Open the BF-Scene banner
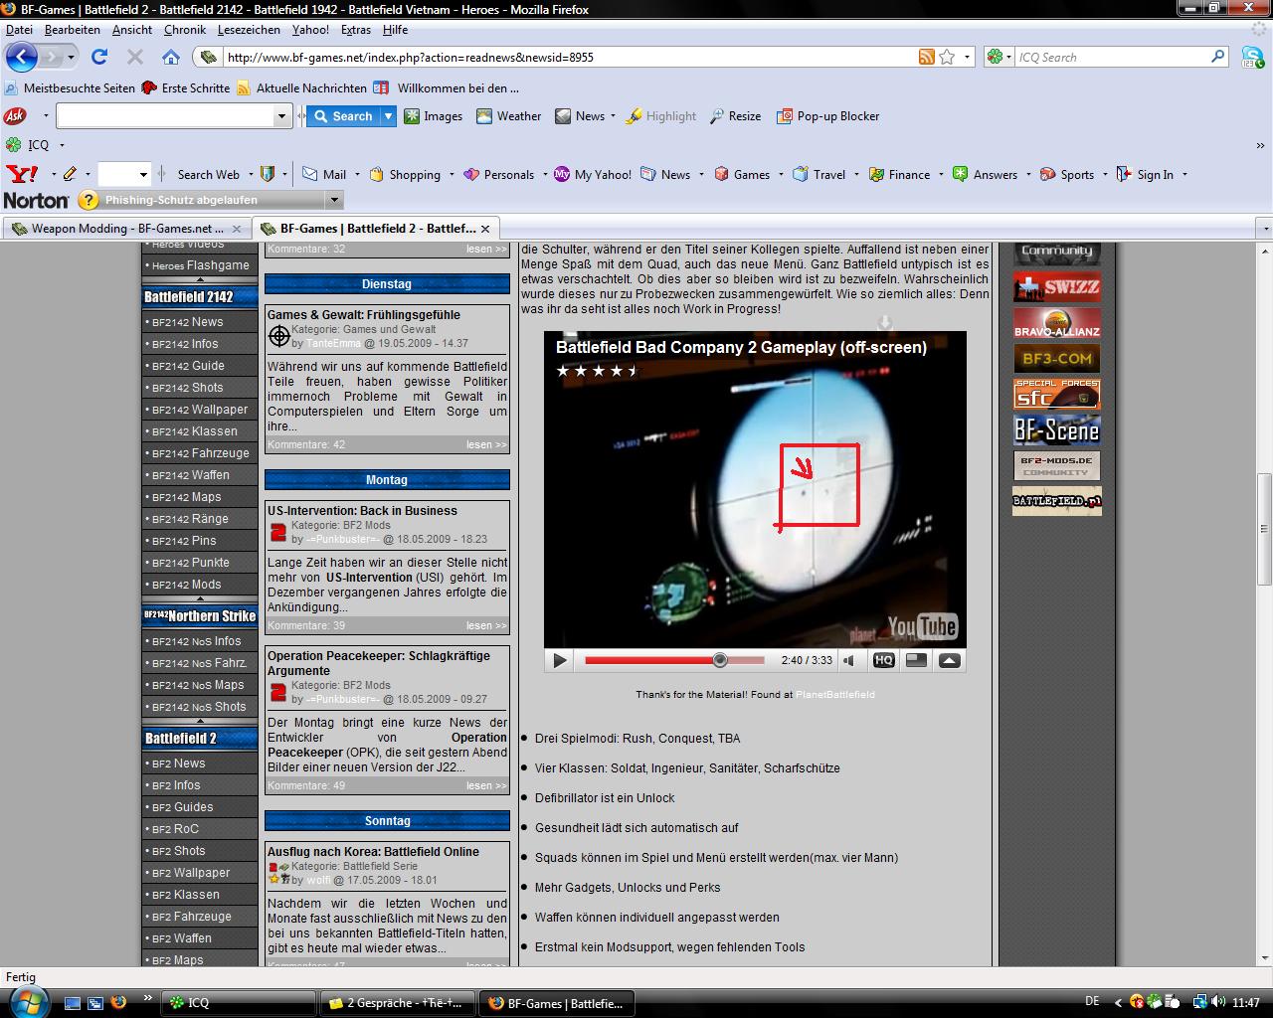This screenshot has width=1273, height=1018. coord(1056,430)
